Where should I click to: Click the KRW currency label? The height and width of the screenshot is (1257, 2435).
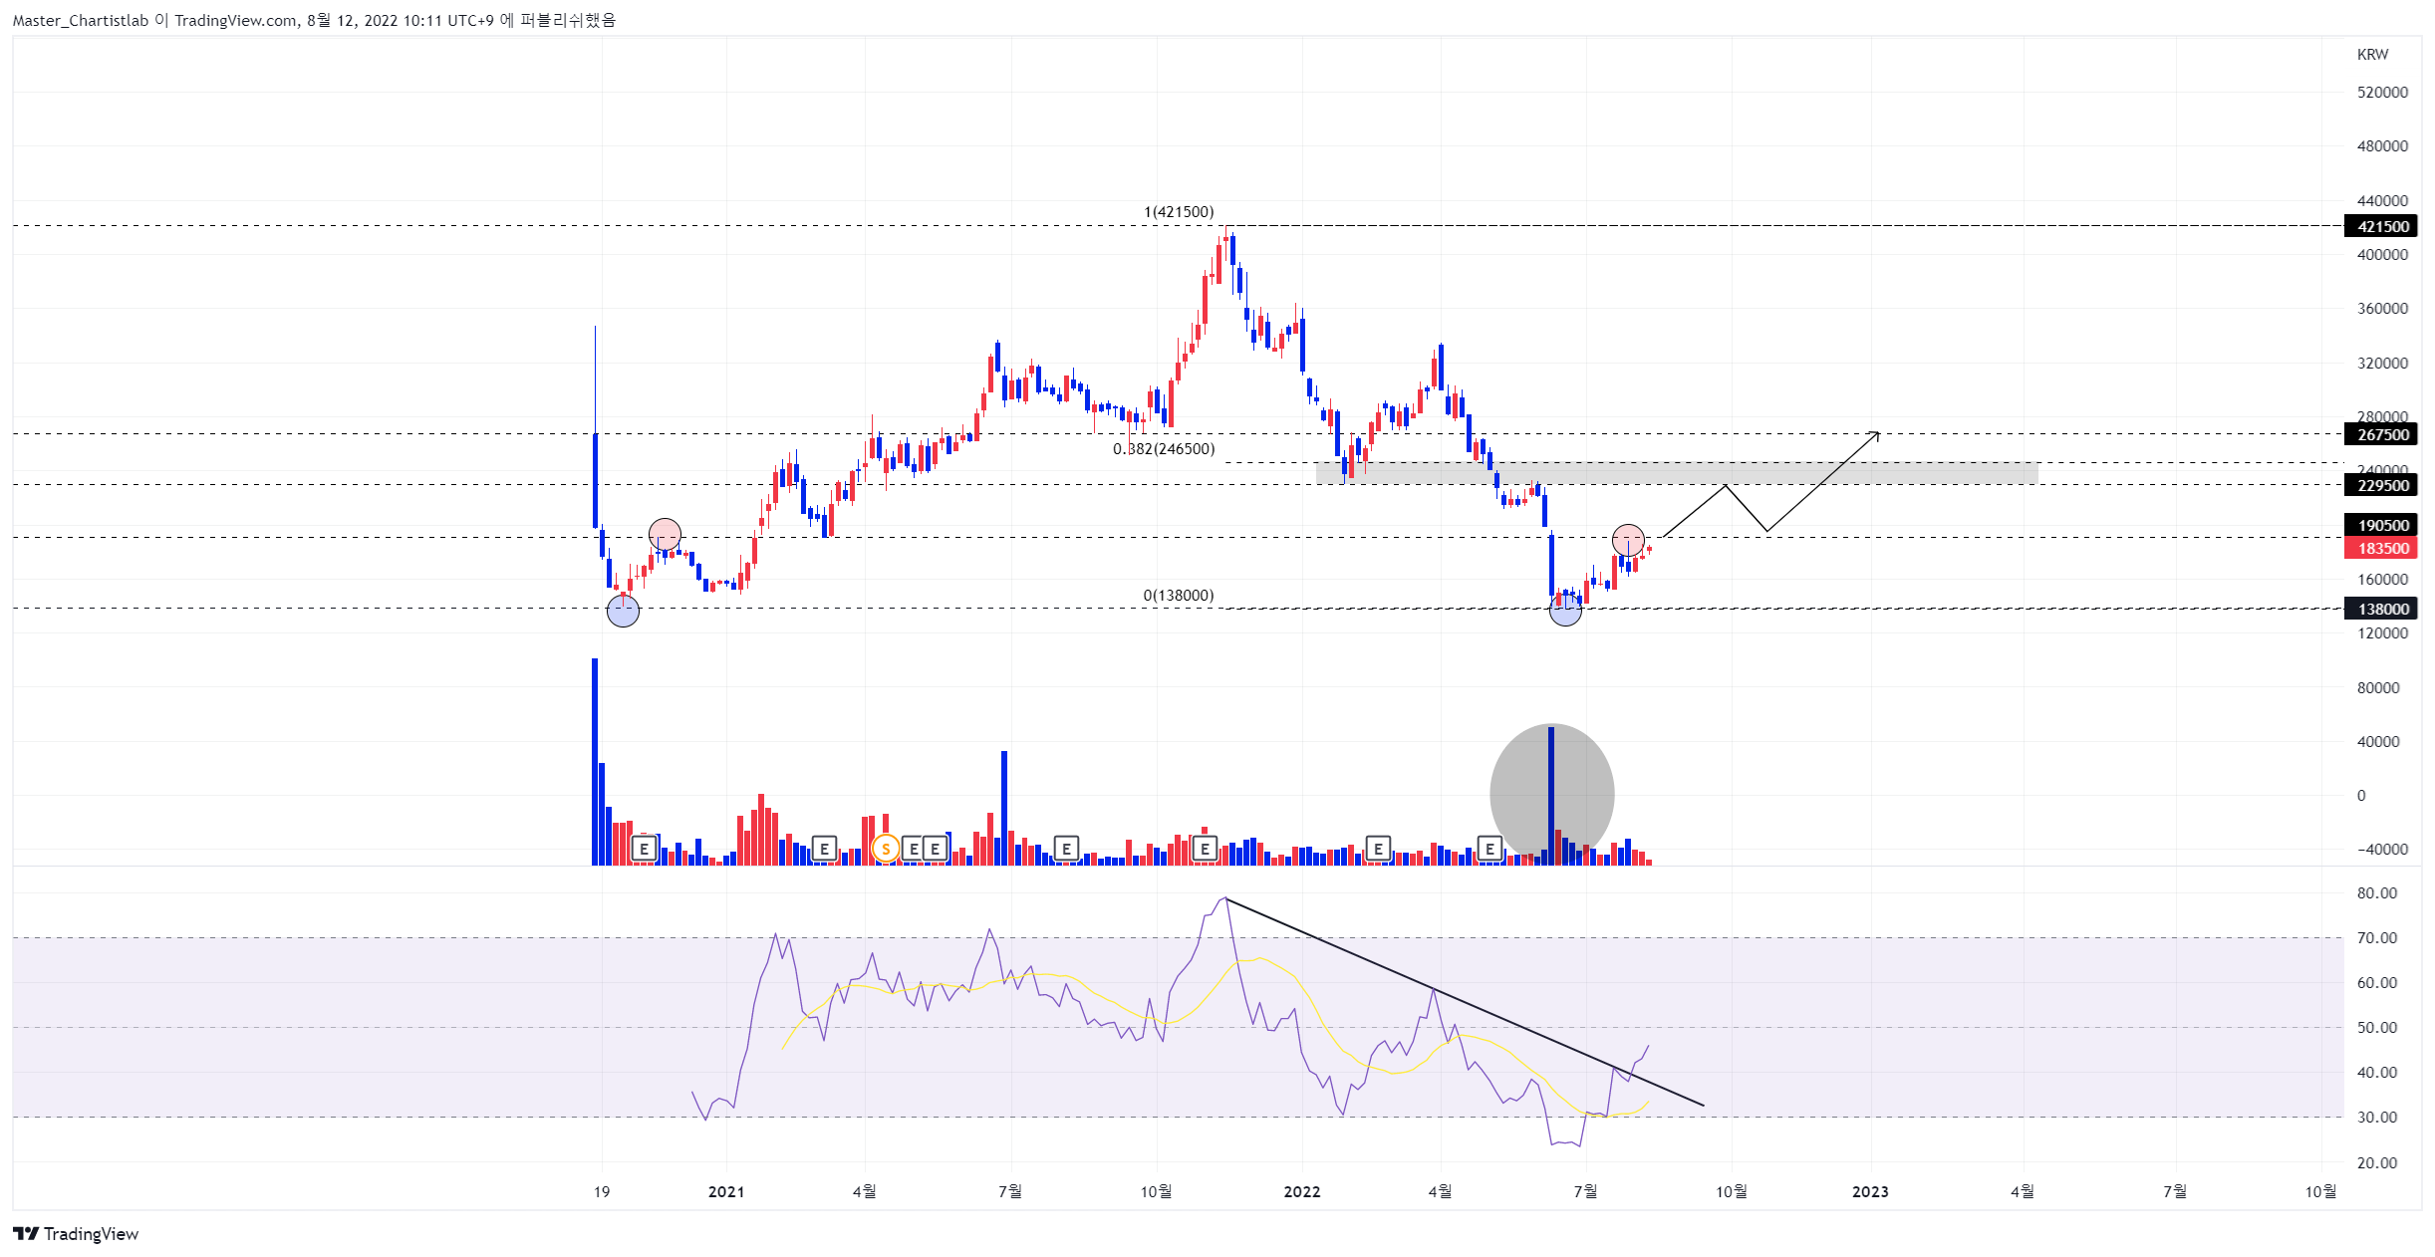[2372, 55]
